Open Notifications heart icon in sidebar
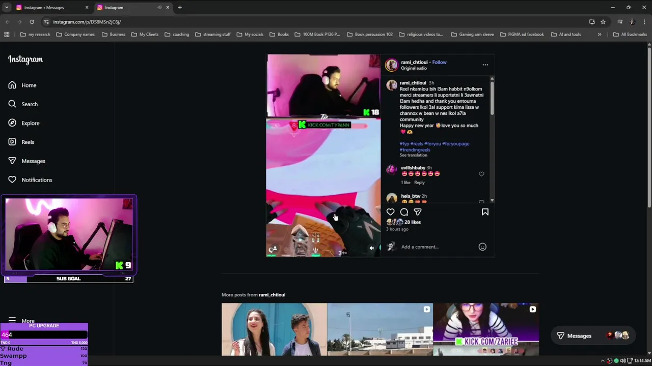652x366 pixels. tap(12, 180)
